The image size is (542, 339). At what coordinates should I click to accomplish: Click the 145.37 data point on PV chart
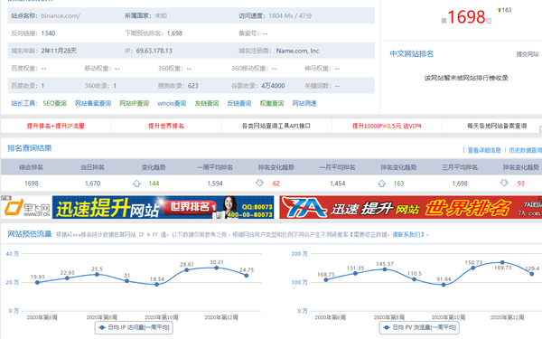tap(385, 269)
